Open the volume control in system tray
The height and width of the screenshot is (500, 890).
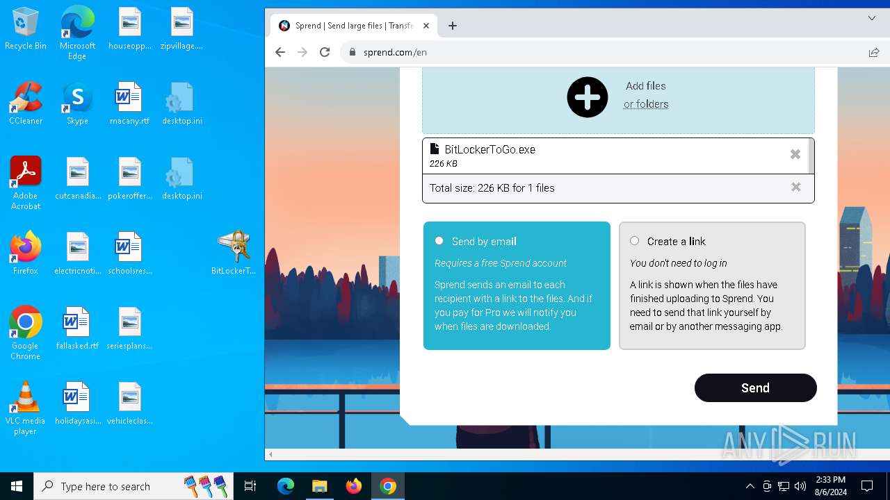pyautogui.click(x=800, y=486)
